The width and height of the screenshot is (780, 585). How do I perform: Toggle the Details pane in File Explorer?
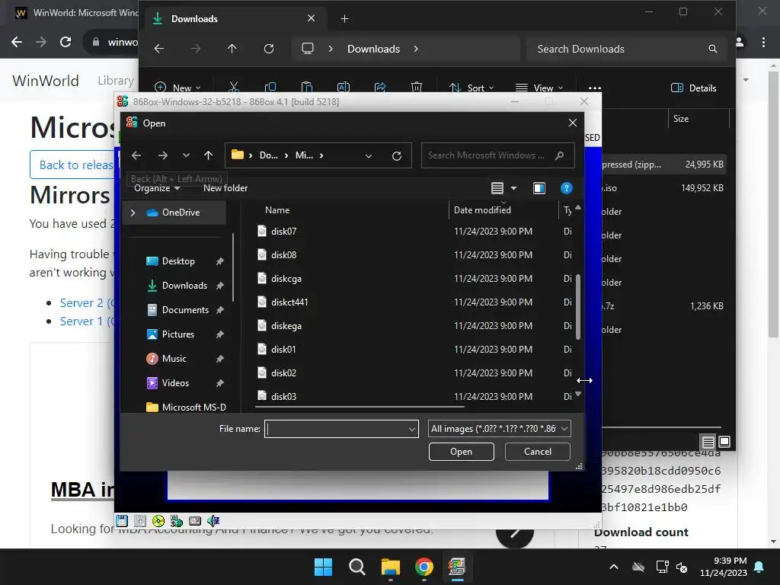(x=694, y=88)
